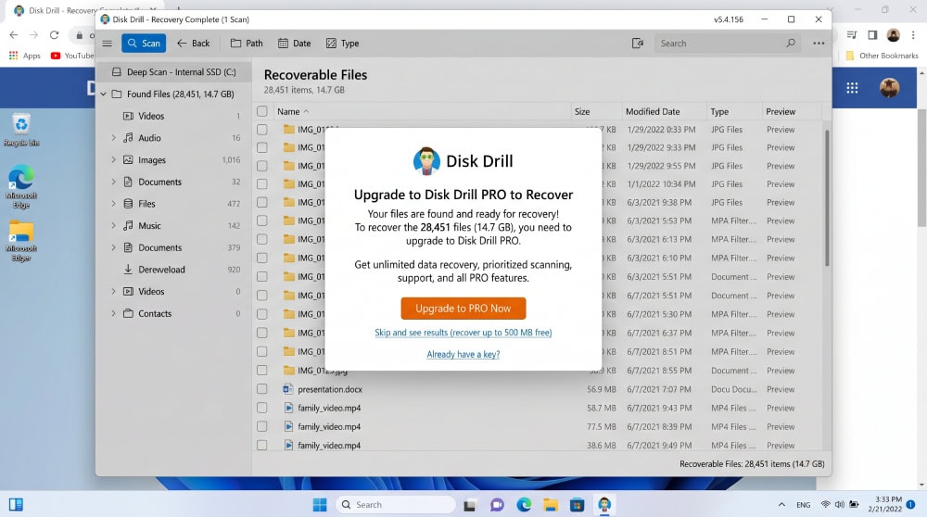Viewport: 927px width, 517px height.
Task: Open Task View on the taskbar
Action: (x=470, y=505)
